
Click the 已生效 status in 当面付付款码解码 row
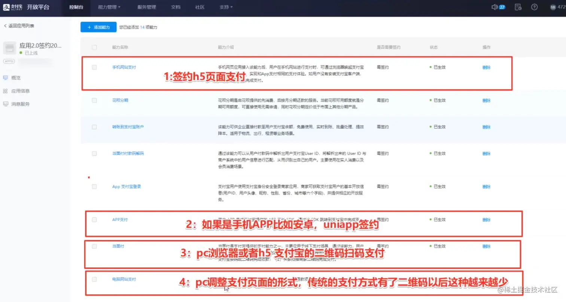(x=438, y=153)
